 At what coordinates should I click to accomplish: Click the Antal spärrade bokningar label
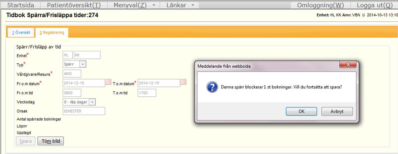39,119
